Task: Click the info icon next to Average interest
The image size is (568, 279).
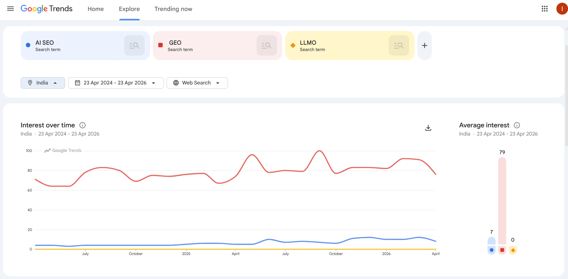Action: tap(517, 125)
